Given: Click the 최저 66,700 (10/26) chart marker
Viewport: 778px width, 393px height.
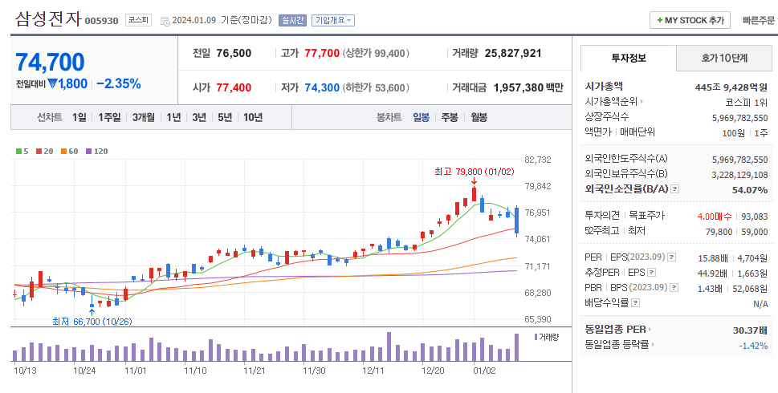Looking at the screenshot, I should (x=92, y=322).
